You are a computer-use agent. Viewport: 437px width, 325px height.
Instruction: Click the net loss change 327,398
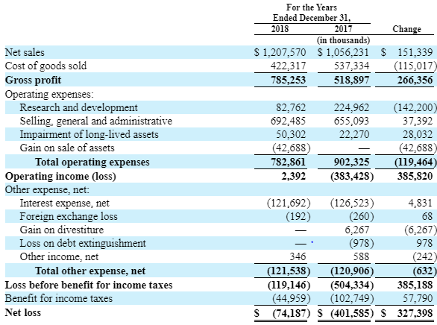pyautogui.click(x=415, y=314)
